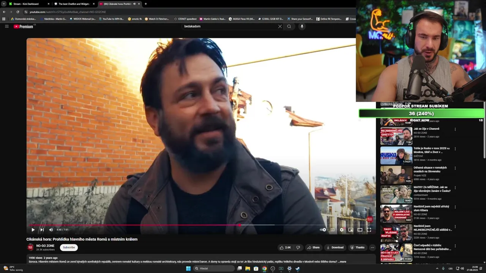Viewport: 486px width, 273px height.
Task: Open options for africký slum Kibera video
Action: [455, 207]
